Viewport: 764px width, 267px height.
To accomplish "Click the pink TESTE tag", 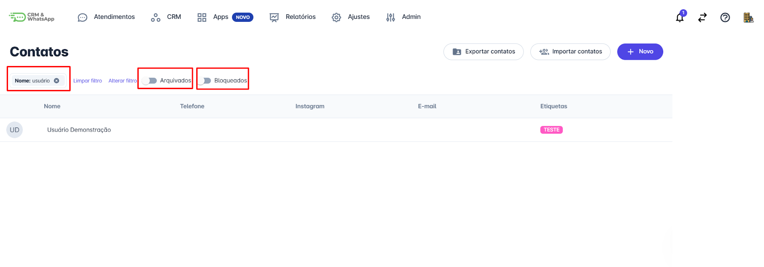I will (551, 130).
